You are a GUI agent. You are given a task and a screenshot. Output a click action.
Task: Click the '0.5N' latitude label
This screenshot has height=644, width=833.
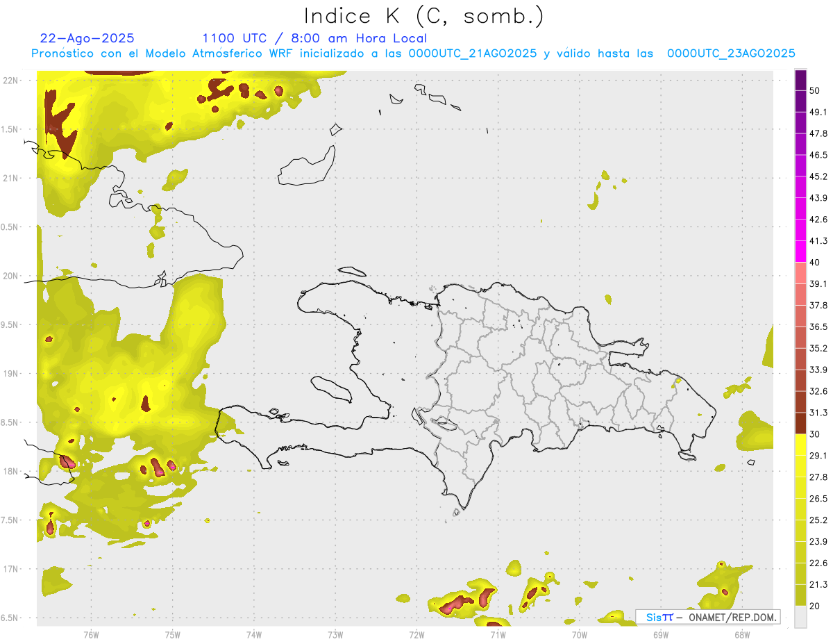click(x=10, y=227)
